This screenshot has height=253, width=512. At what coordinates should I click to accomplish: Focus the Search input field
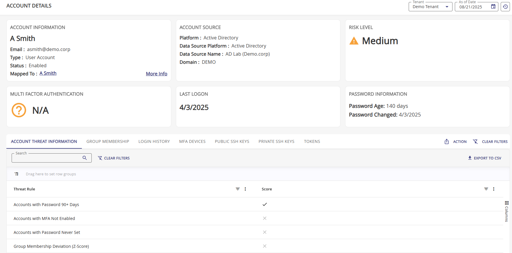tap(46, 158)
